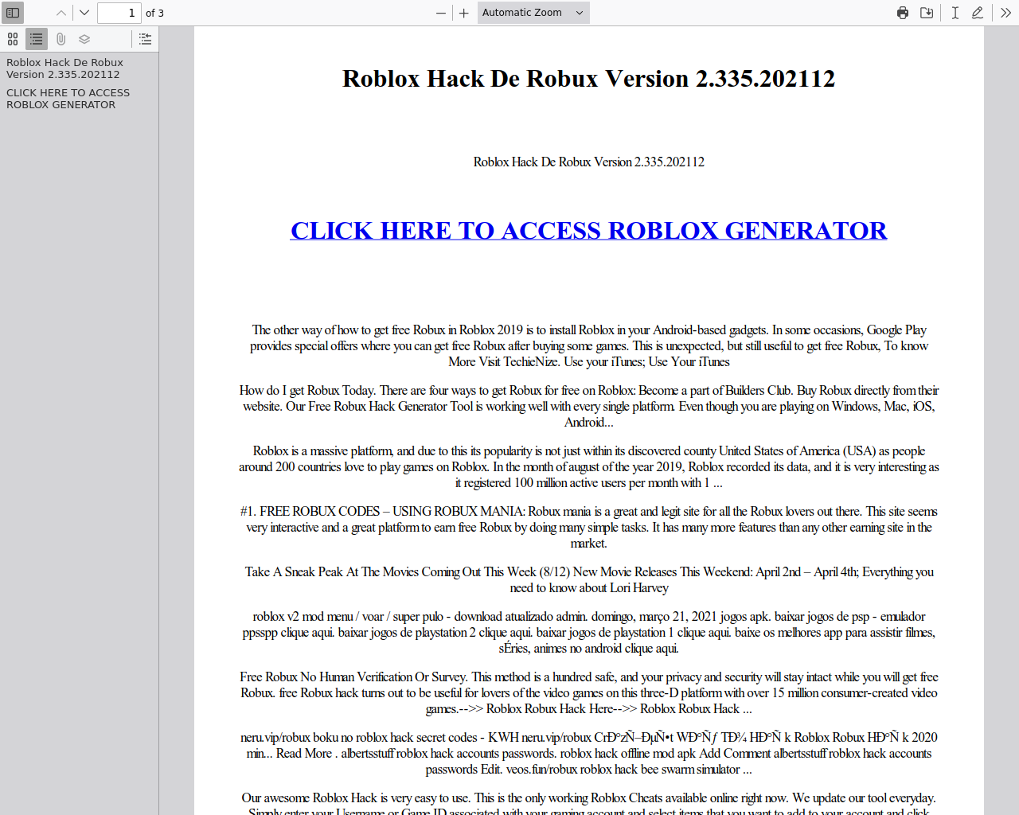Click the 'of 3' page count label
This screenshot has height=815, width=1019.
[154, 13]
